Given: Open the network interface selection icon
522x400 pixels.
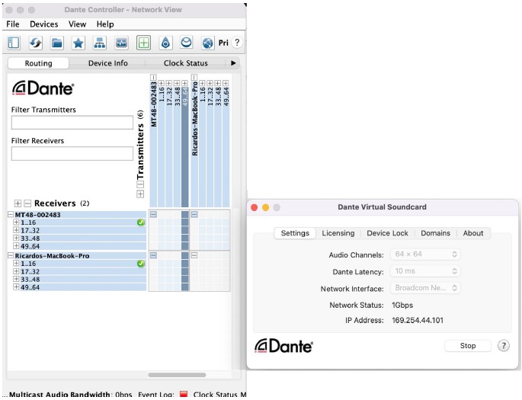Looking at the screenshot, I should click(x=100, y=43).
